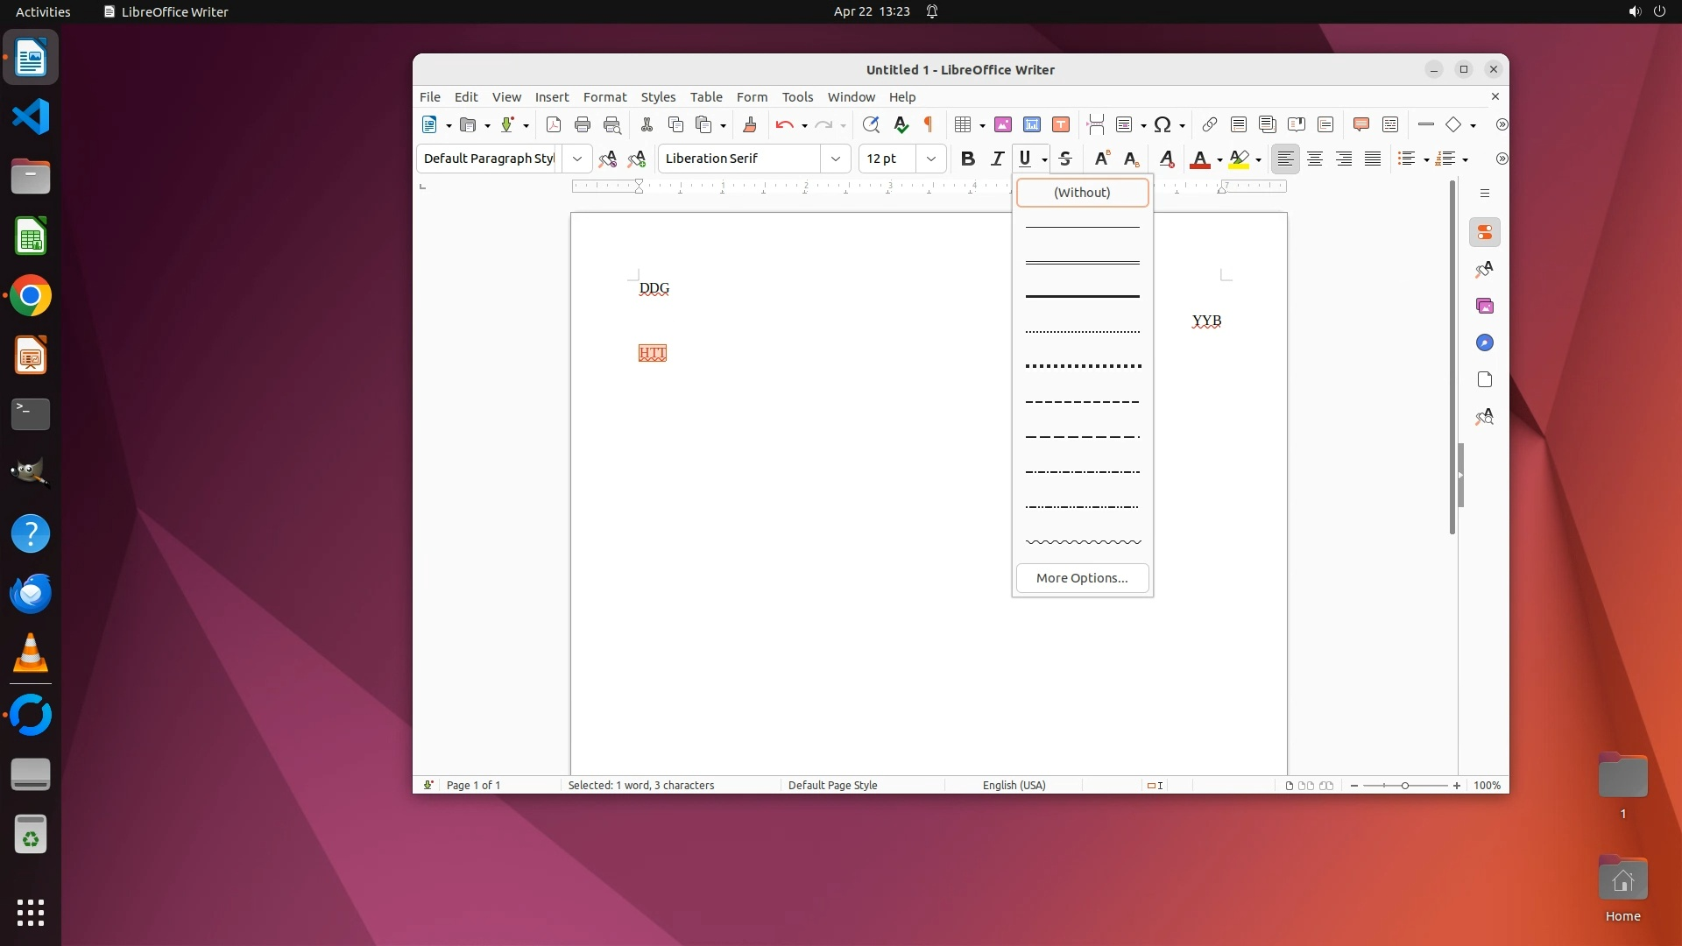The height and width of the screenshot is (946, 1682).
Task: Expand the font size dropdown
Action: click(930, 159)
